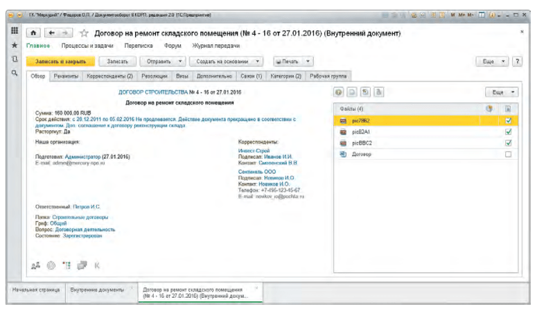Go back with the left arrow
The height and width of the screenshot is (311, 537).
(x=52, y=33)
